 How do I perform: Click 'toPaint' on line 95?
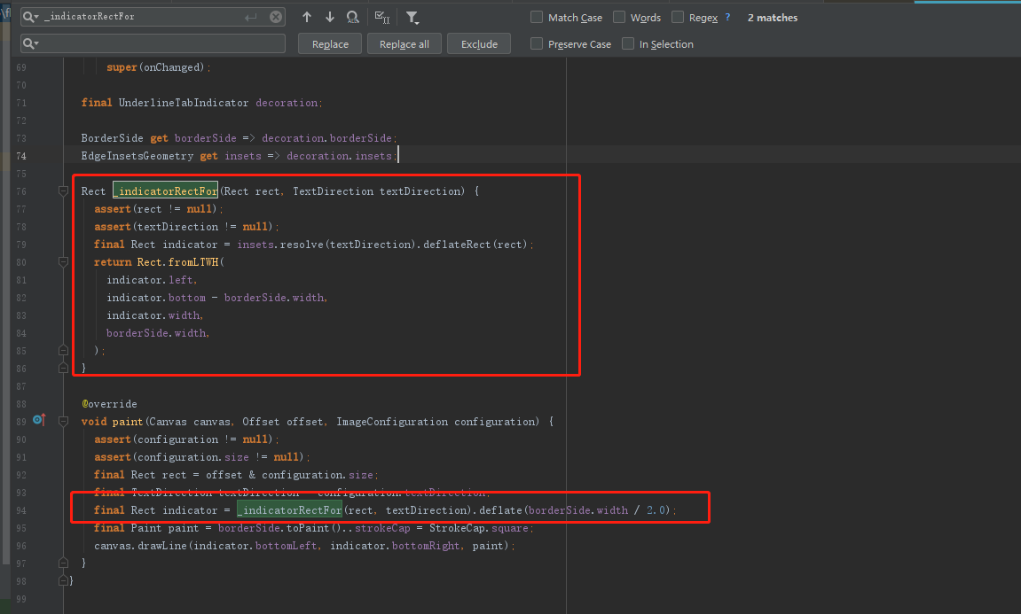point(308,528)
